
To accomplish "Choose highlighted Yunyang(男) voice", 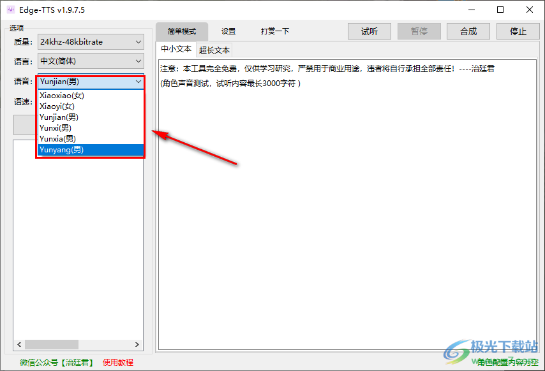I will click(x=91, y=150).
